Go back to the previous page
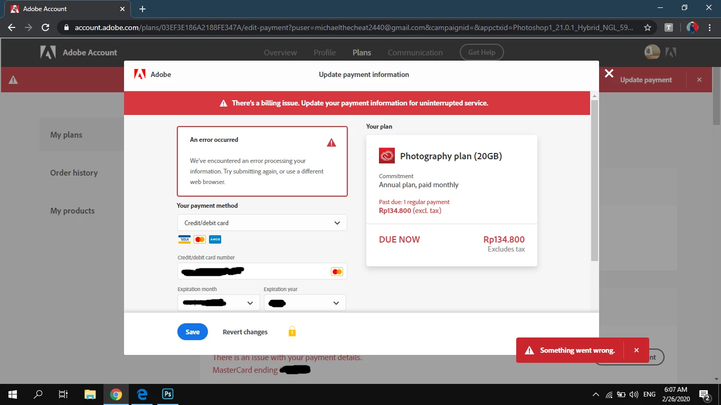The height and width of the screenshot is (405, 721). point(12,27)
